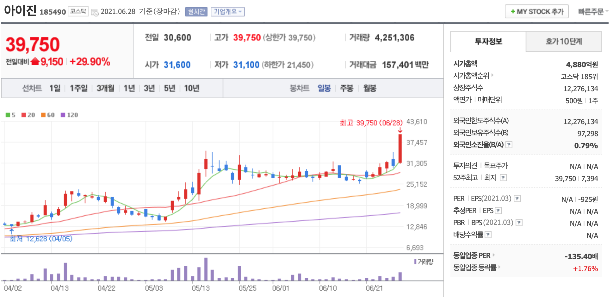Click the tall red candlestick at 06/28
This screenshot has width=613, height=297.
click(400, 148)
